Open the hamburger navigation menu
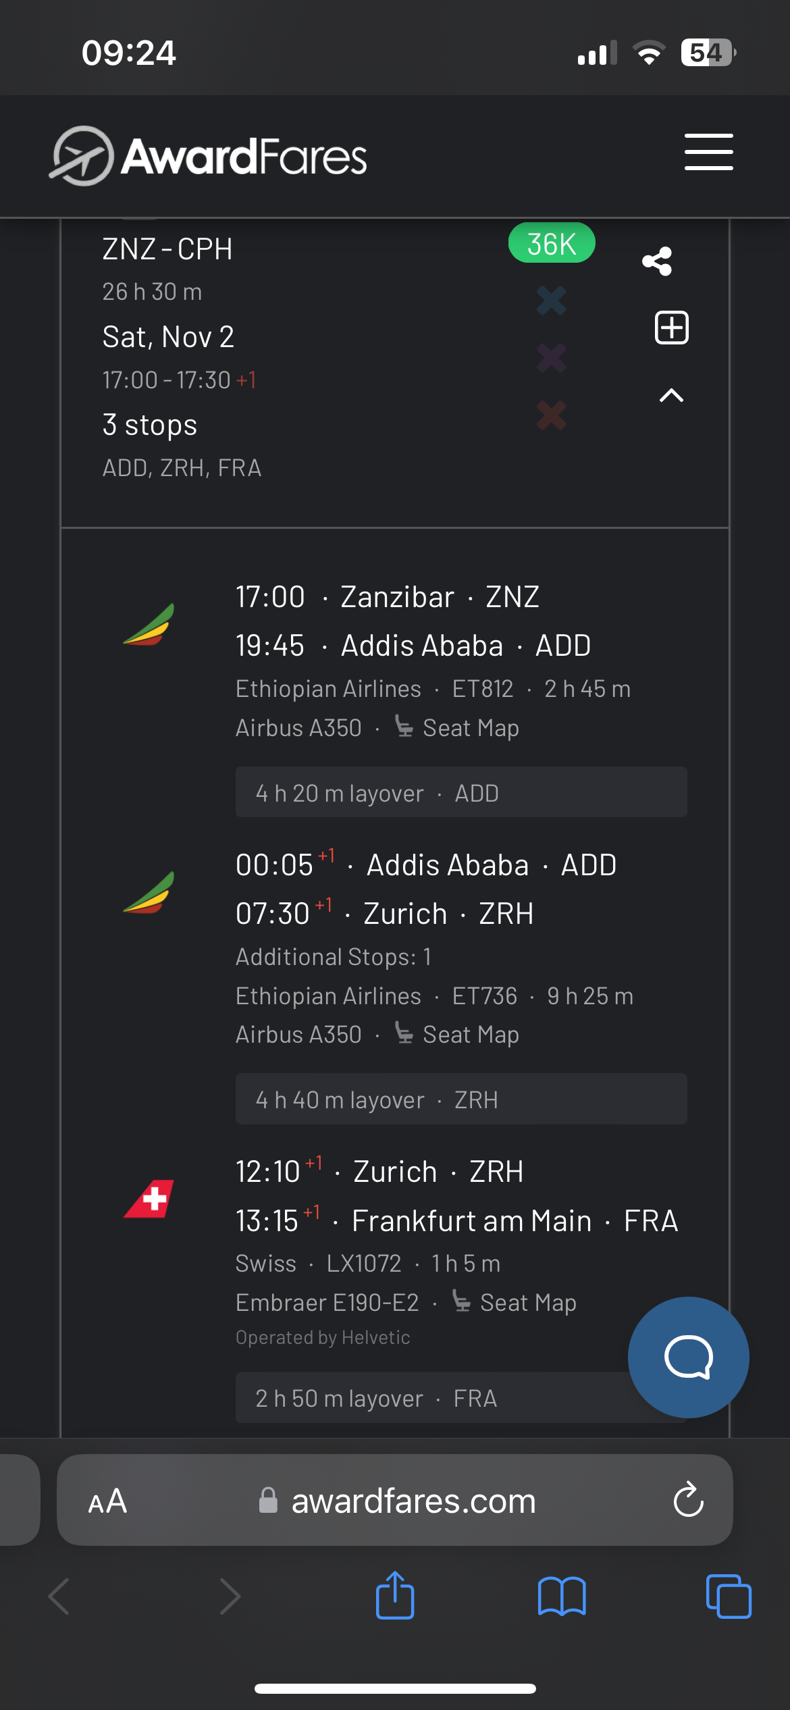Screen dimensions: 790x1710 coord(708,152)
